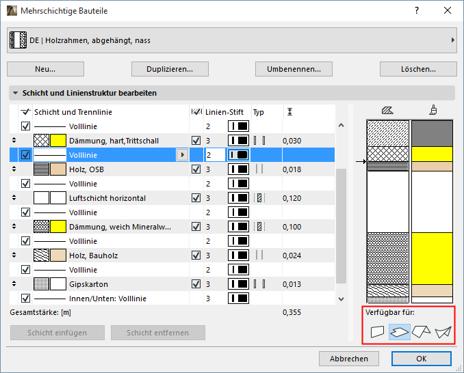Click the pen number field of selected Volllinie
The image size is (464, 373).
pyautogui.click(x=215, y=155)
